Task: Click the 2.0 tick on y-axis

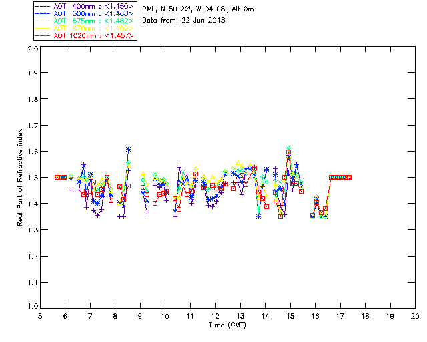Action: (x=31, y=49)
